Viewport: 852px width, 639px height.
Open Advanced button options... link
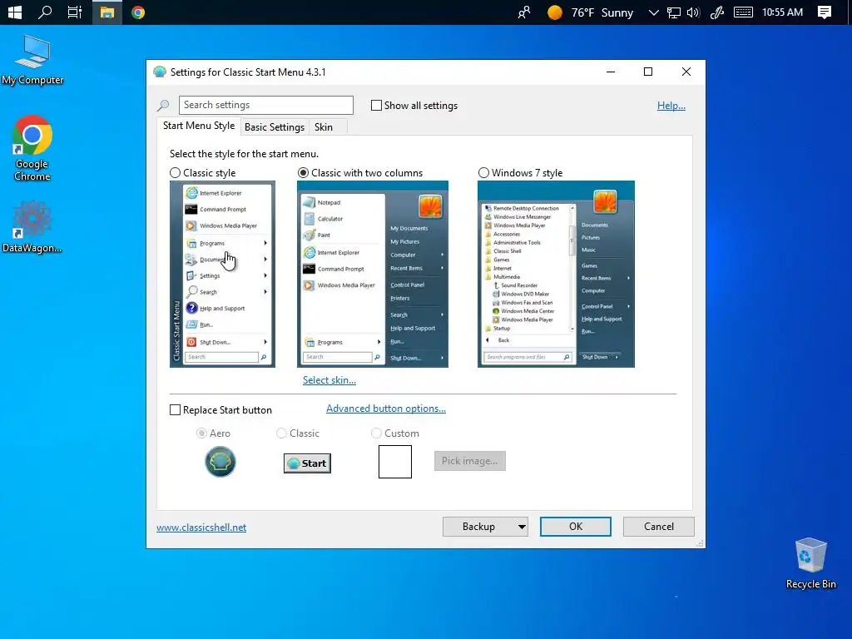coord(386,409)
